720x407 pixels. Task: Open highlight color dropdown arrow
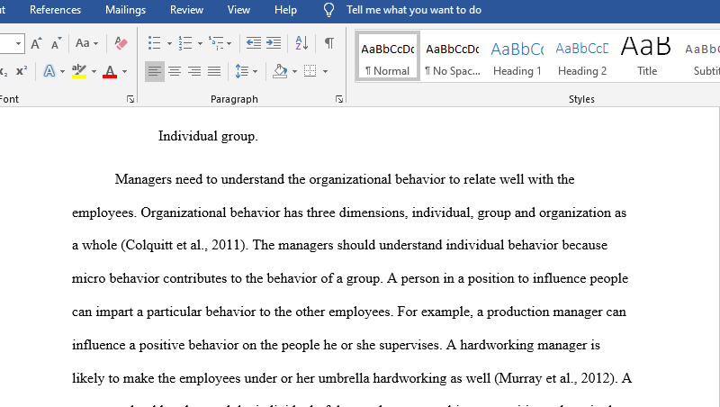[94, 72]
